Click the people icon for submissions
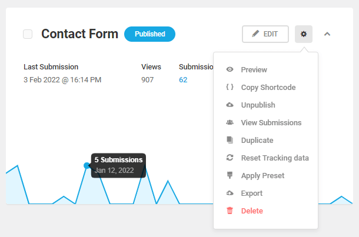 pos(230,122)
